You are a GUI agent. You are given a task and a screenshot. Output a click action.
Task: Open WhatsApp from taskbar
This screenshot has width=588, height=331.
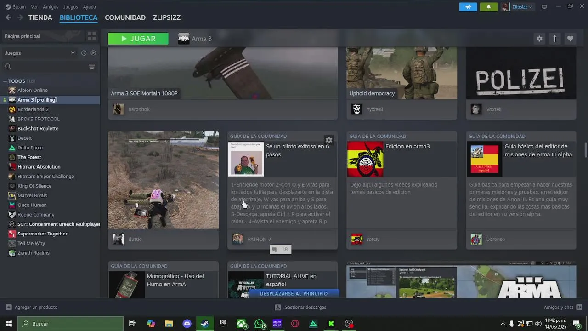[x=260, y=324]
